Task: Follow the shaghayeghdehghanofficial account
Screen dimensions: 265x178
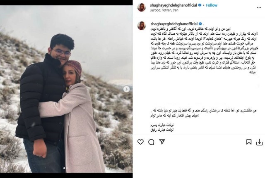Action: click(212, 5)
